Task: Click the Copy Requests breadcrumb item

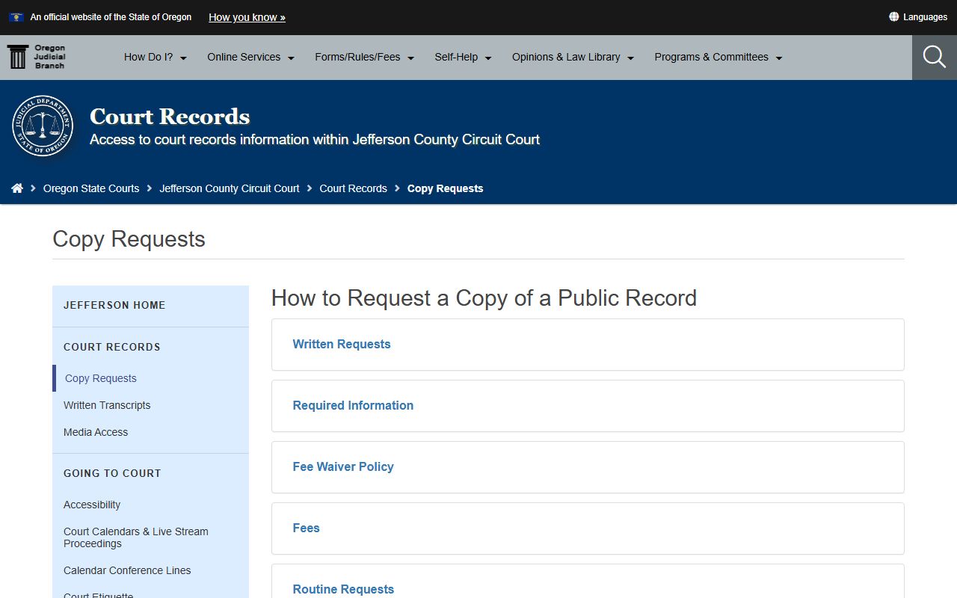Action: [x=445, y=188]
